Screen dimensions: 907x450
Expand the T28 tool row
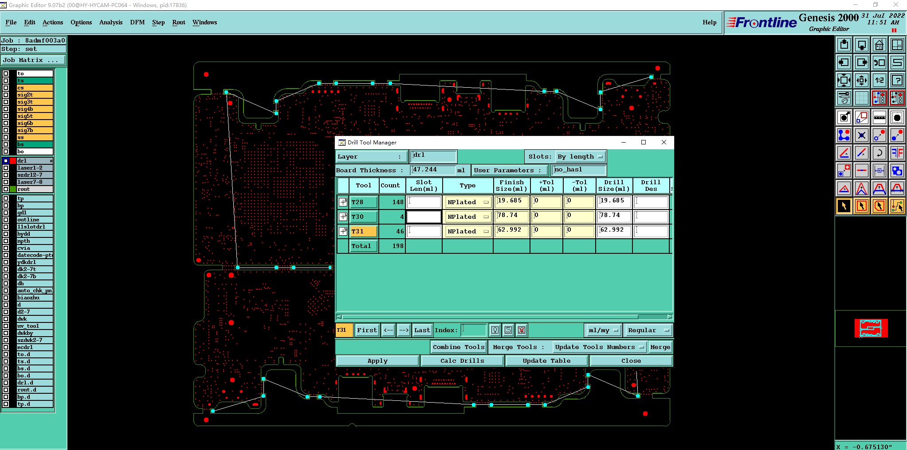pyautogui.click(x=343, y=202)
